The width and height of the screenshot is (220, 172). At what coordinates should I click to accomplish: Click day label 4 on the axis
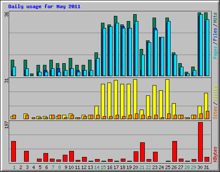pos(34,167)
